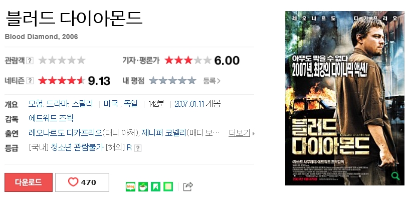
Task: Set 내 평점 rating on the stars
Action: pyautogui.click(x=172, y=81)
